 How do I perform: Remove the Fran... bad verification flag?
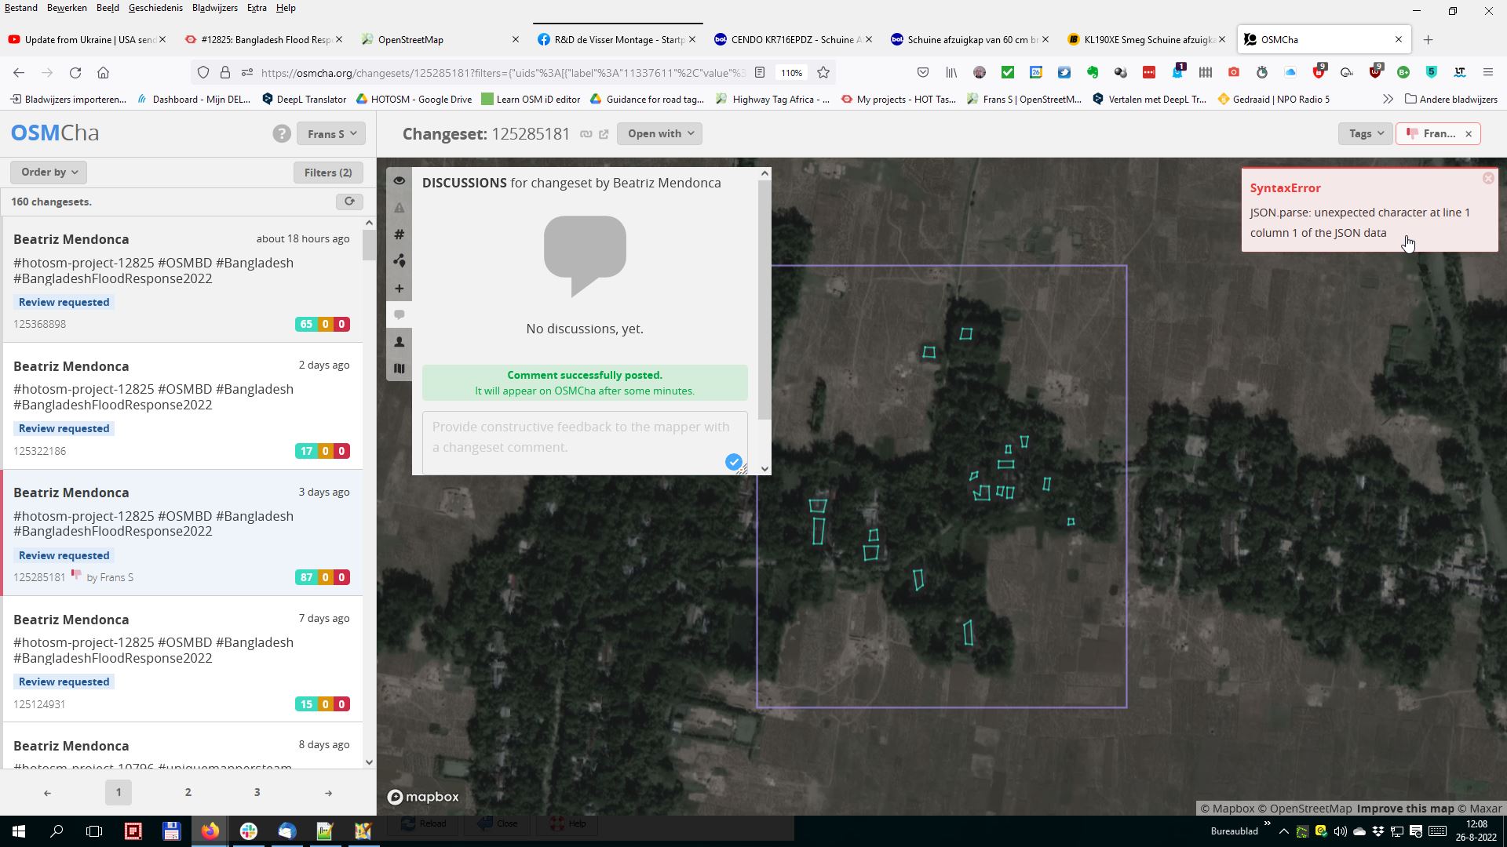coord(1469,134)
